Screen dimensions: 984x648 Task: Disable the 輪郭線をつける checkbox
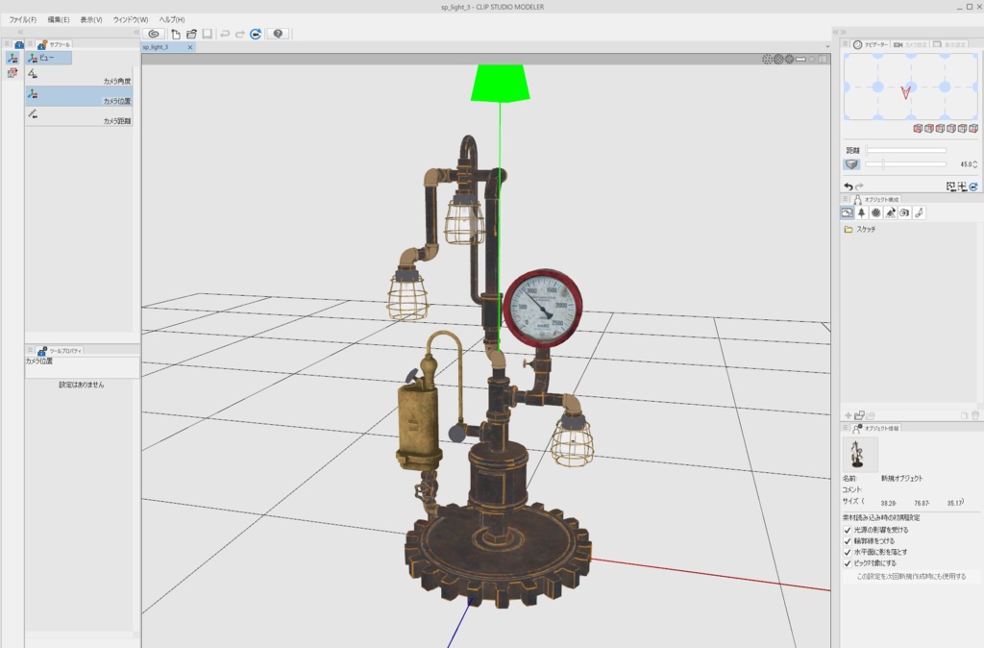coord(849,540)
